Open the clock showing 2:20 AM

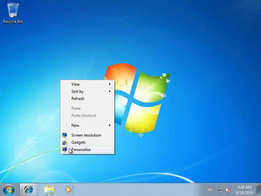[x=244, y=190]
